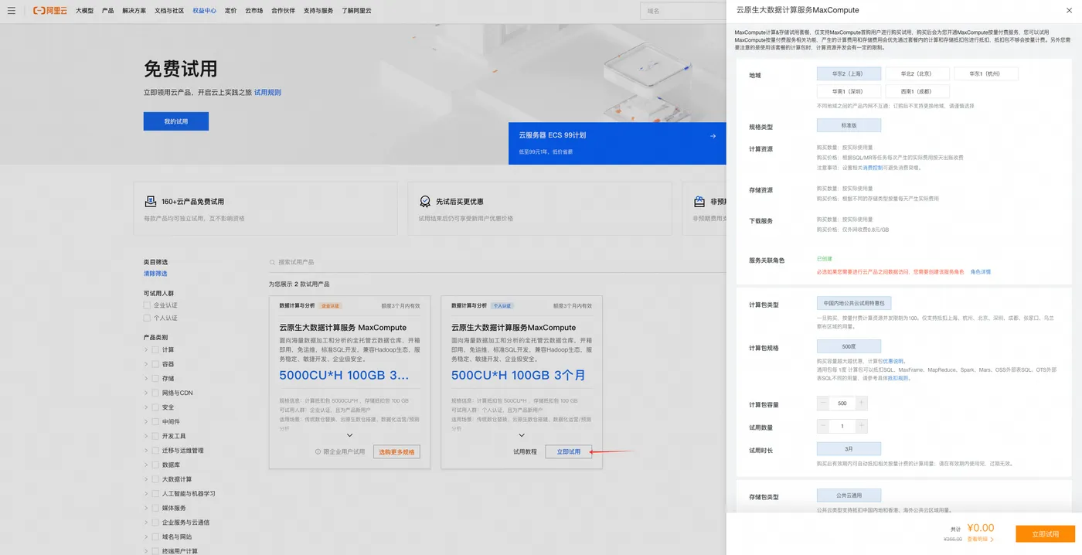The image size is (1082, 555).
Task: Click the 角色详情 link
Action: pos(981,272)
